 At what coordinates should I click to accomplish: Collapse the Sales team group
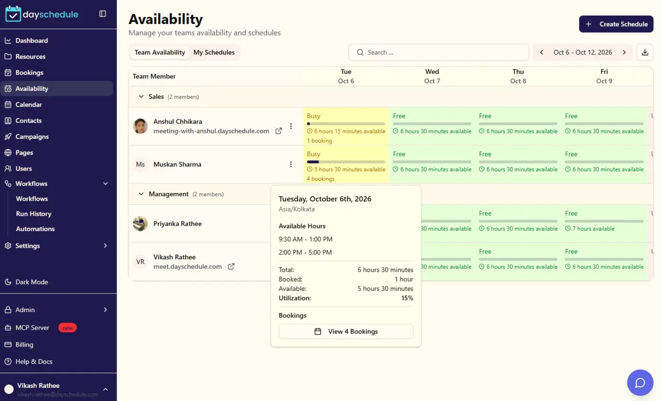141,96
